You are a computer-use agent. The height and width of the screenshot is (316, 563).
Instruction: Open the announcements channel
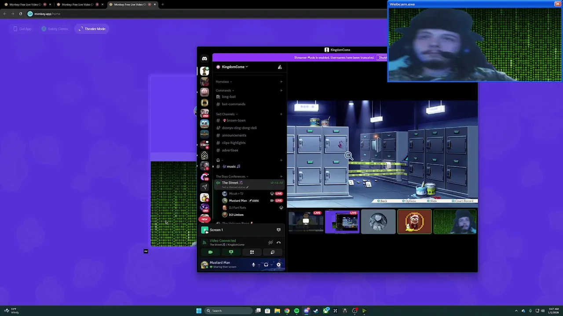pyautogui.click(x=249, y=135)
